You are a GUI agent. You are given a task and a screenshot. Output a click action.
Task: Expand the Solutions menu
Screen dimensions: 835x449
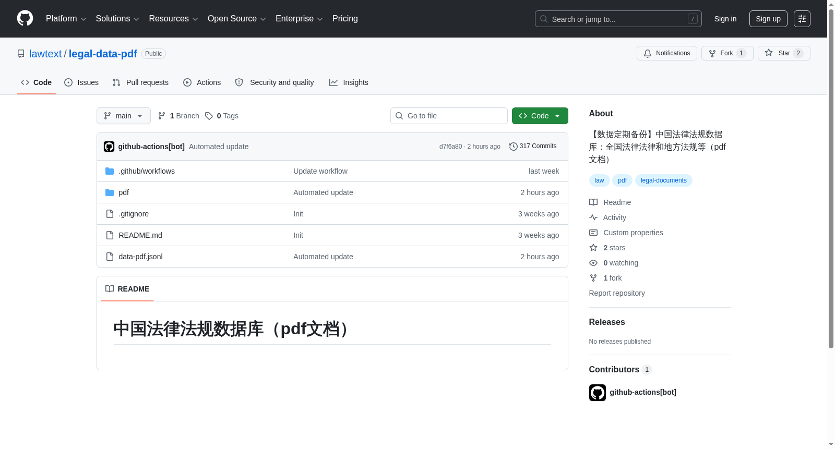117,19
